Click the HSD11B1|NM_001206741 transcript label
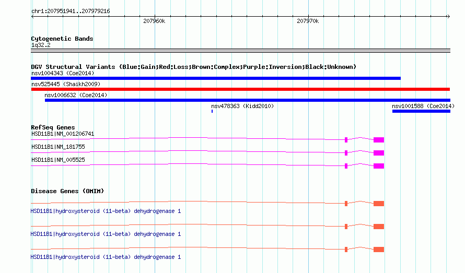465x273 pixels. pyautogui.click(x=63, y=134)
